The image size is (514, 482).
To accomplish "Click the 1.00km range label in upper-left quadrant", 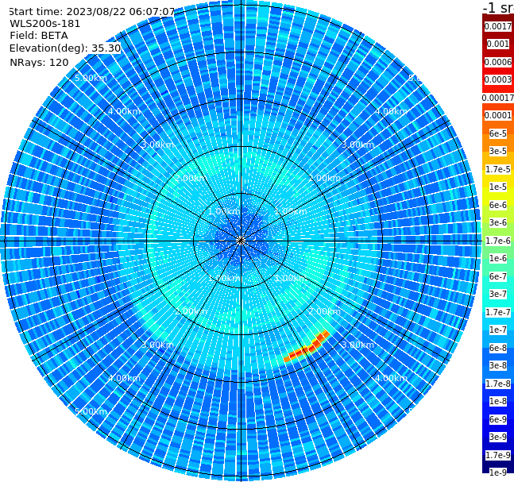I will click(225, 211).
